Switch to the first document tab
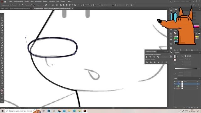The image size is (201, 113). click(16, 8)
